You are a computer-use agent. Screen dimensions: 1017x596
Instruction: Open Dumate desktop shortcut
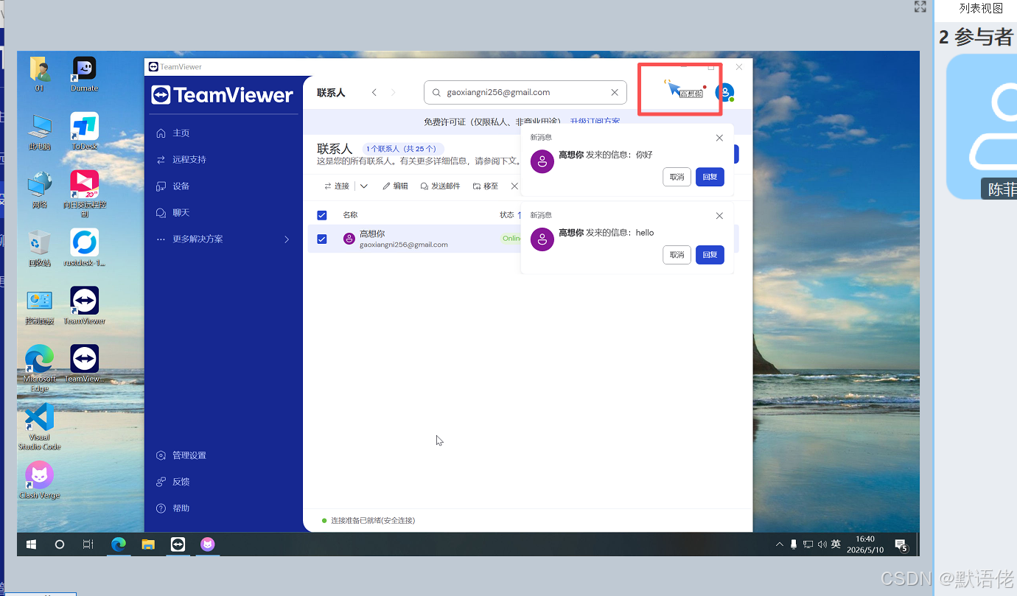click(x=84, y=73)
